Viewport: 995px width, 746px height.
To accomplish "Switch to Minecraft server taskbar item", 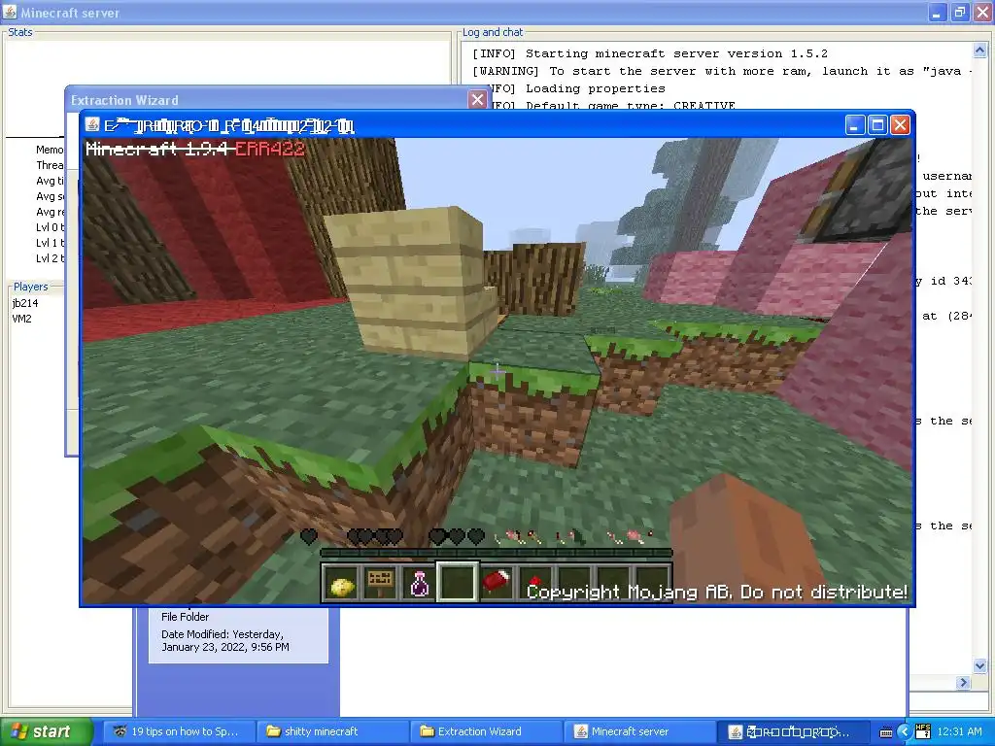I will pyautogui.click(x=638, y=731).
